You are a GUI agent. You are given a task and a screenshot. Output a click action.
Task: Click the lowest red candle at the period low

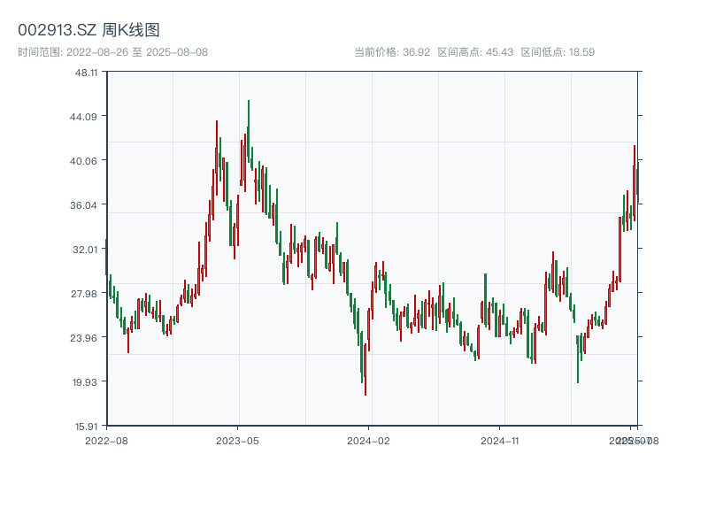pyautogui.click(x=366, y=369)
